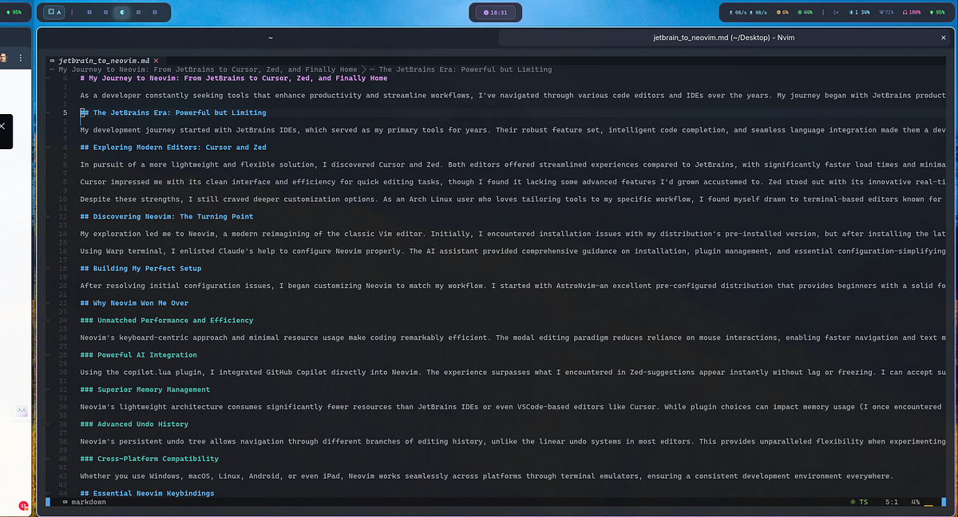The image size is (958, 517).
Task: Collapse fold at 'Exploring Modern Editors' heading
Action: pyautogui.click(x=48, y=148)
